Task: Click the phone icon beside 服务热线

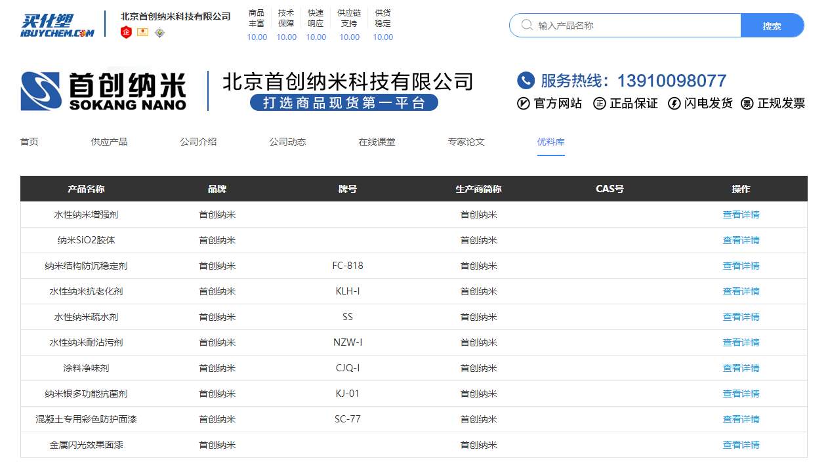Action: (x=526, y=81)
